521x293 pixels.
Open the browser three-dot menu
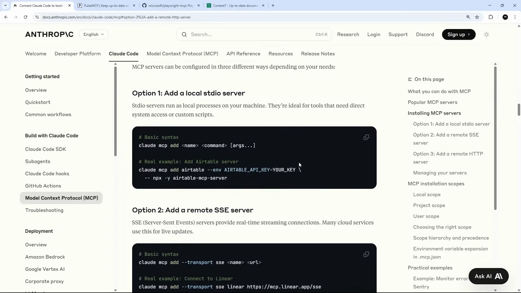[x=515, y=17]
